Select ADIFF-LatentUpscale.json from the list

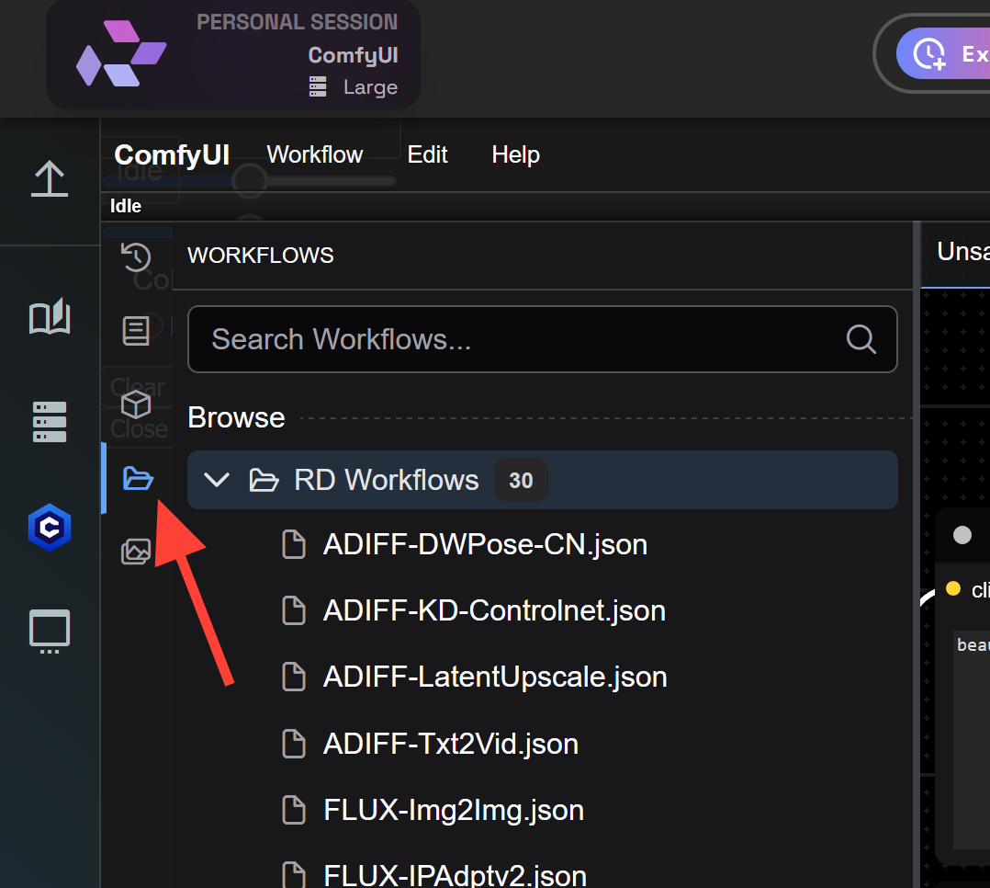[x=495, y=677]
